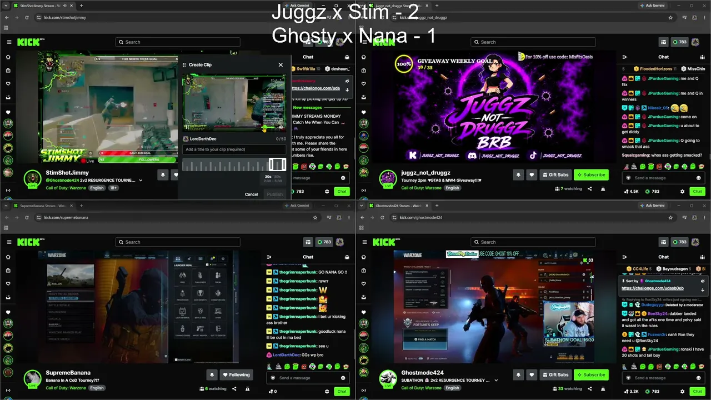The height and width of the screenshot is (400, 711).
Task: Collapse chat in juggz_not_druggz window
Action: click(624, 57)
